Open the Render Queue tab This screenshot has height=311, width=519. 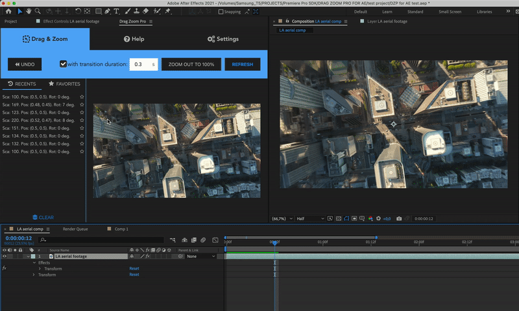(x=75, y=229)
